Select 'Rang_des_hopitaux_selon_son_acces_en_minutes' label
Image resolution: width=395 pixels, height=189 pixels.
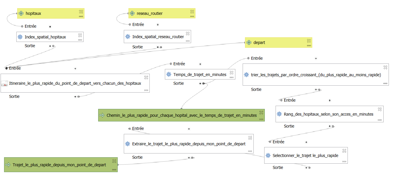click(329, 114)
